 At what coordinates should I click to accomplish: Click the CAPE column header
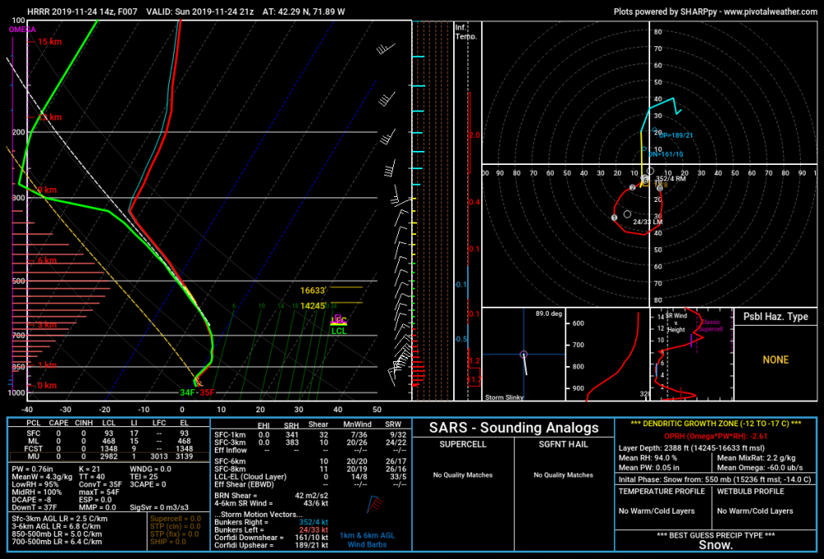click(59, 423)
